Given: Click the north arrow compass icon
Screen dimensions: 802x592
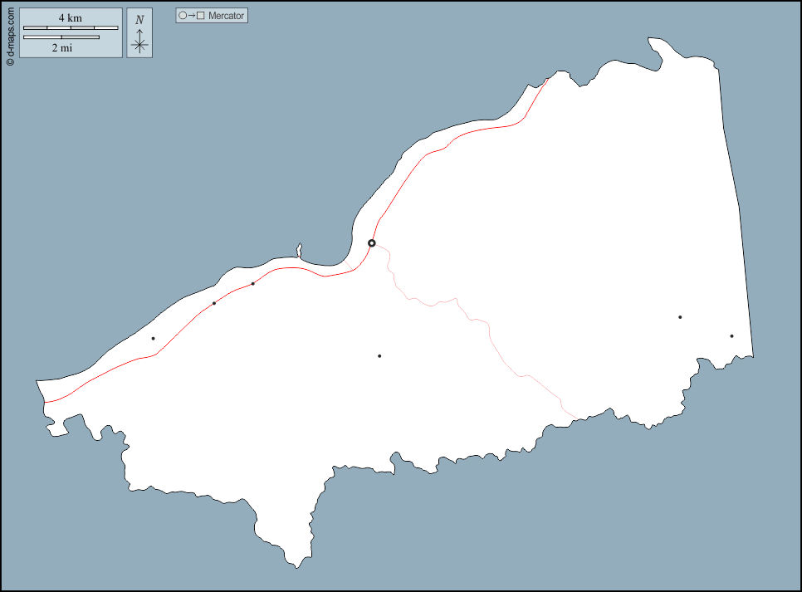Looking at the screenshot, I should point(139,33).
